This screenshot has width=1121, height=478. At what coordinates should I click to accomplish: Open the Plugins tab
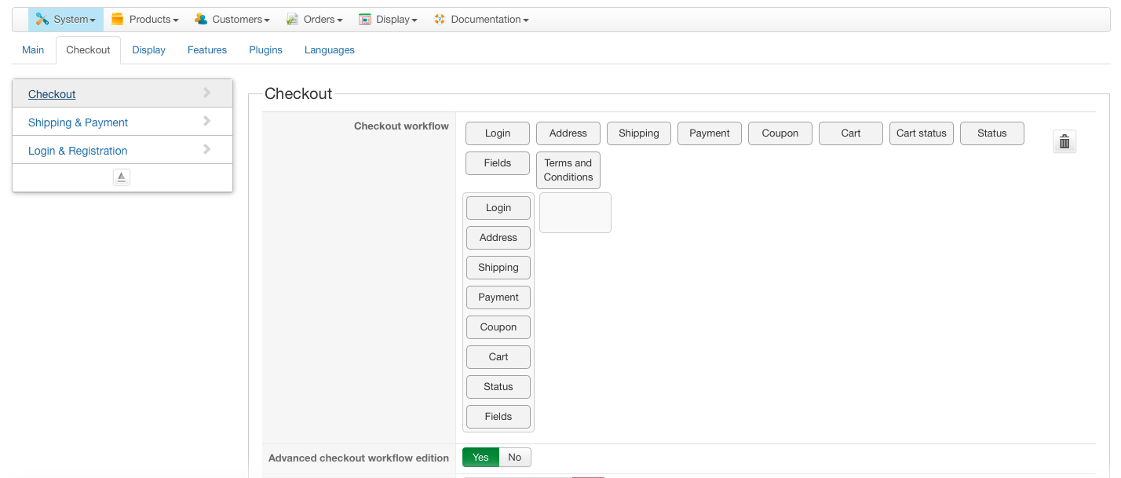[265, 50]
